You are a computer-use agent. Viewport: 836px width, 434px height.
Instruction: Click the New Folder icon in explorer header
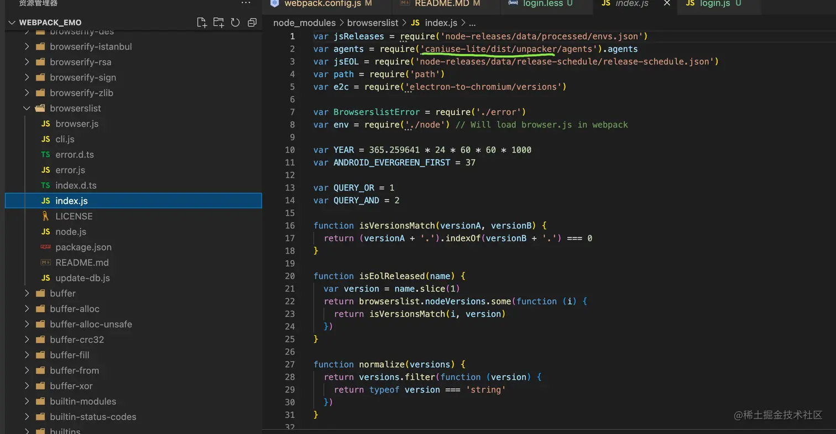pyautogui.click(x=219, y=23)
